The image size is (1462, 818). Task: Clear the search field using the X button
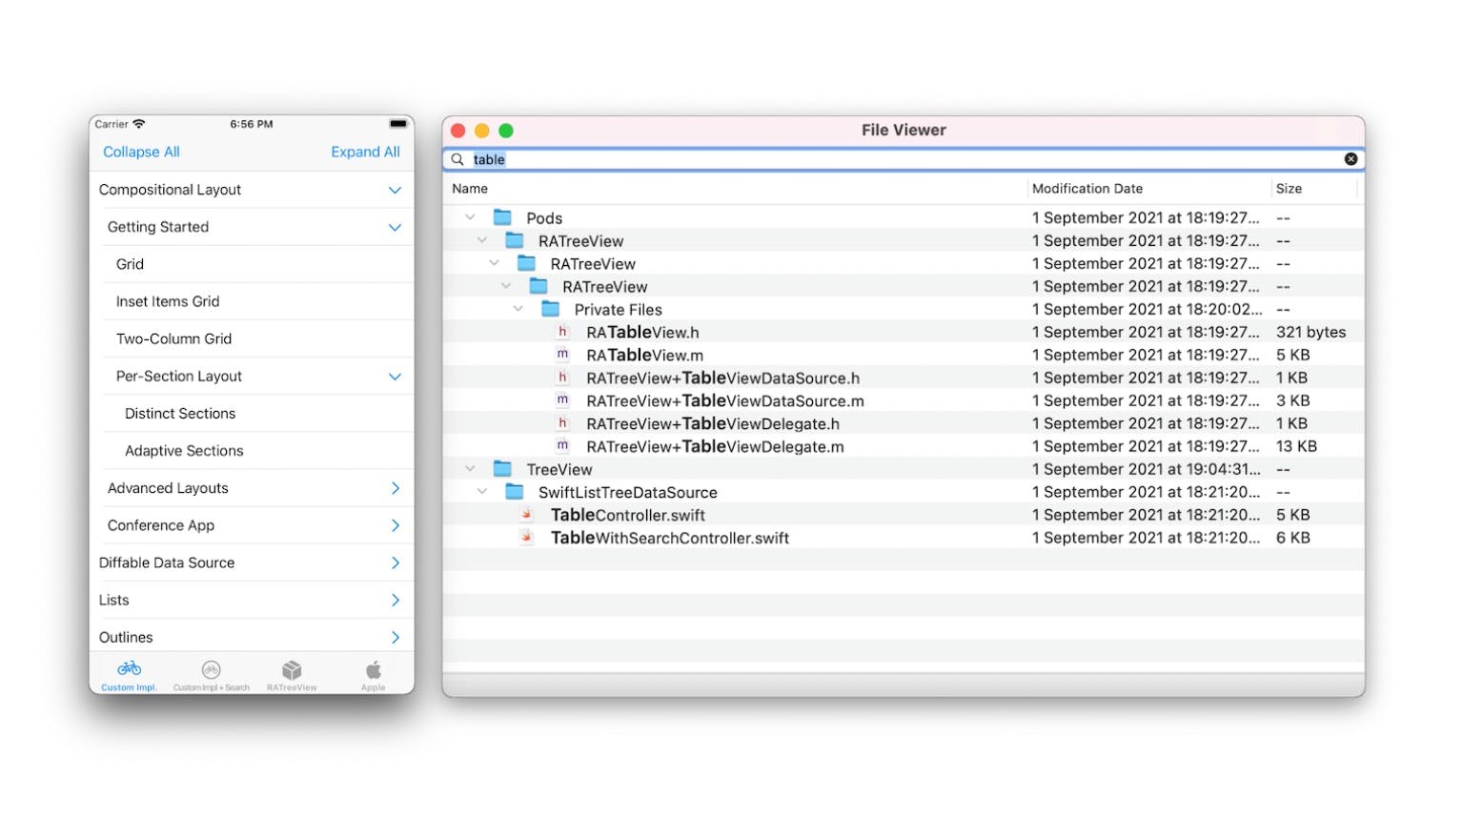pos(1350,158)
